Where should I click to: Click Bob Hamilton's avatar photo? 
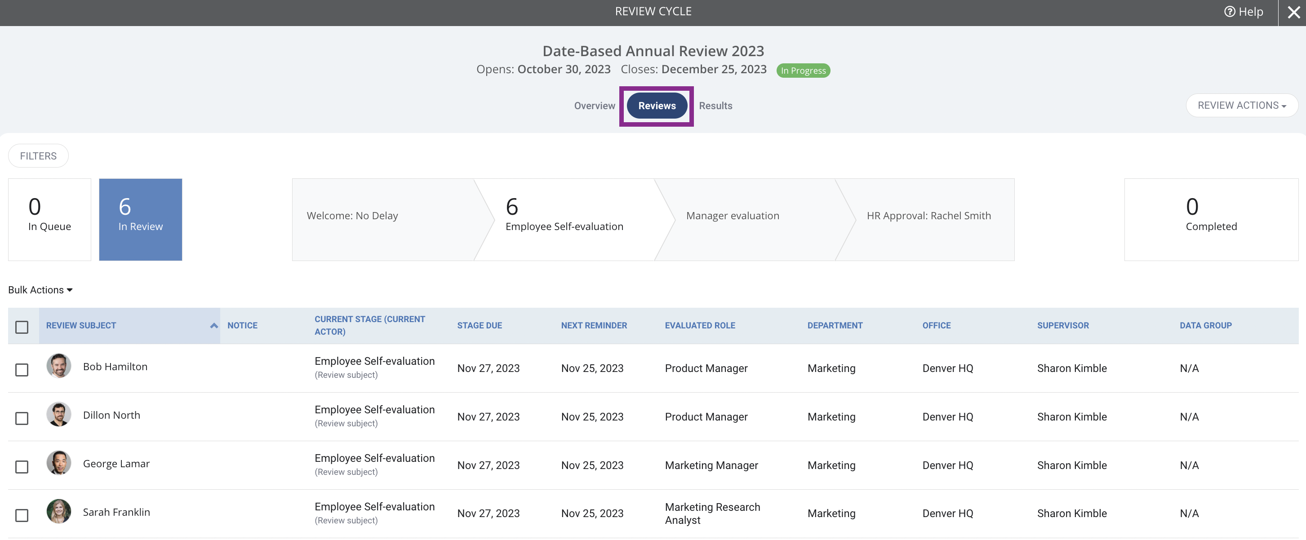59,366
